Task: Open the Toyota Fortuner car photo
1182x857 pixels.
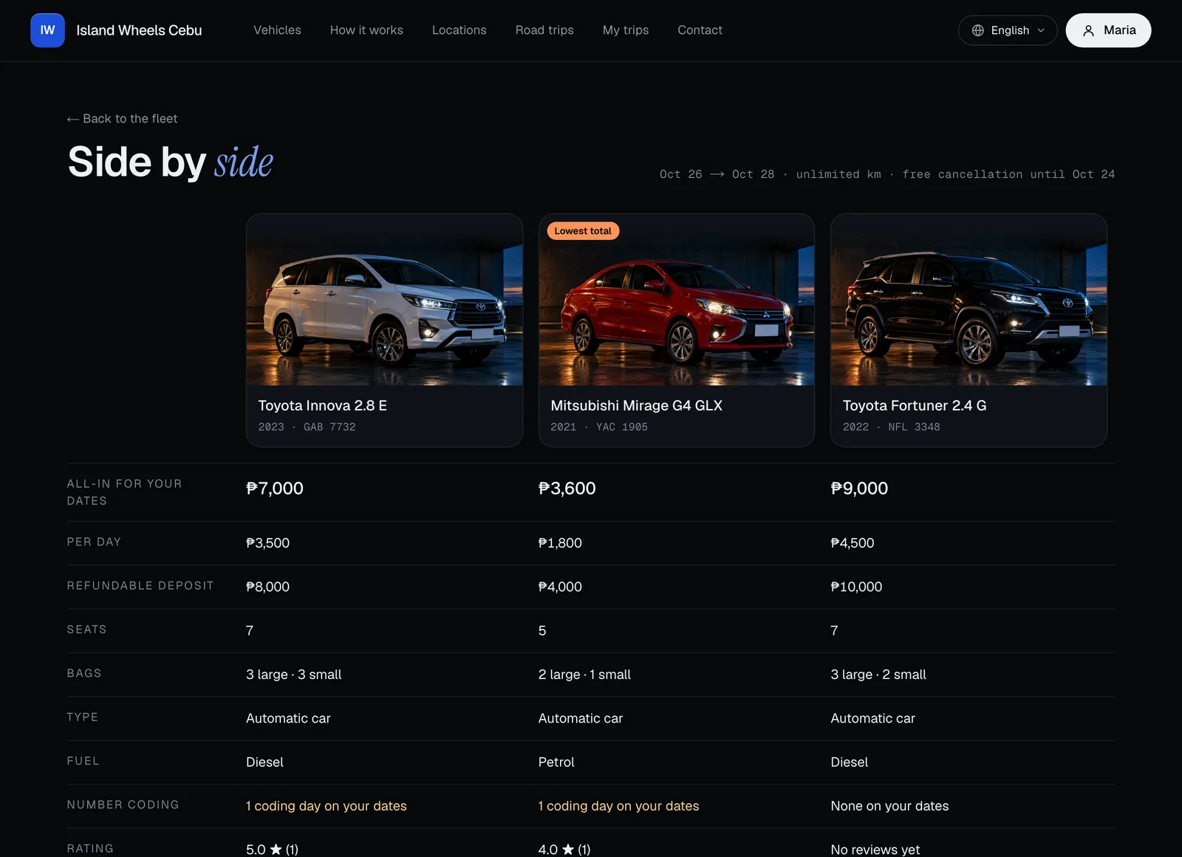Action: 969,300
